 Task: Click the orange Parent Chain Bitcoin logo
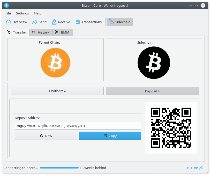point(55,63)
